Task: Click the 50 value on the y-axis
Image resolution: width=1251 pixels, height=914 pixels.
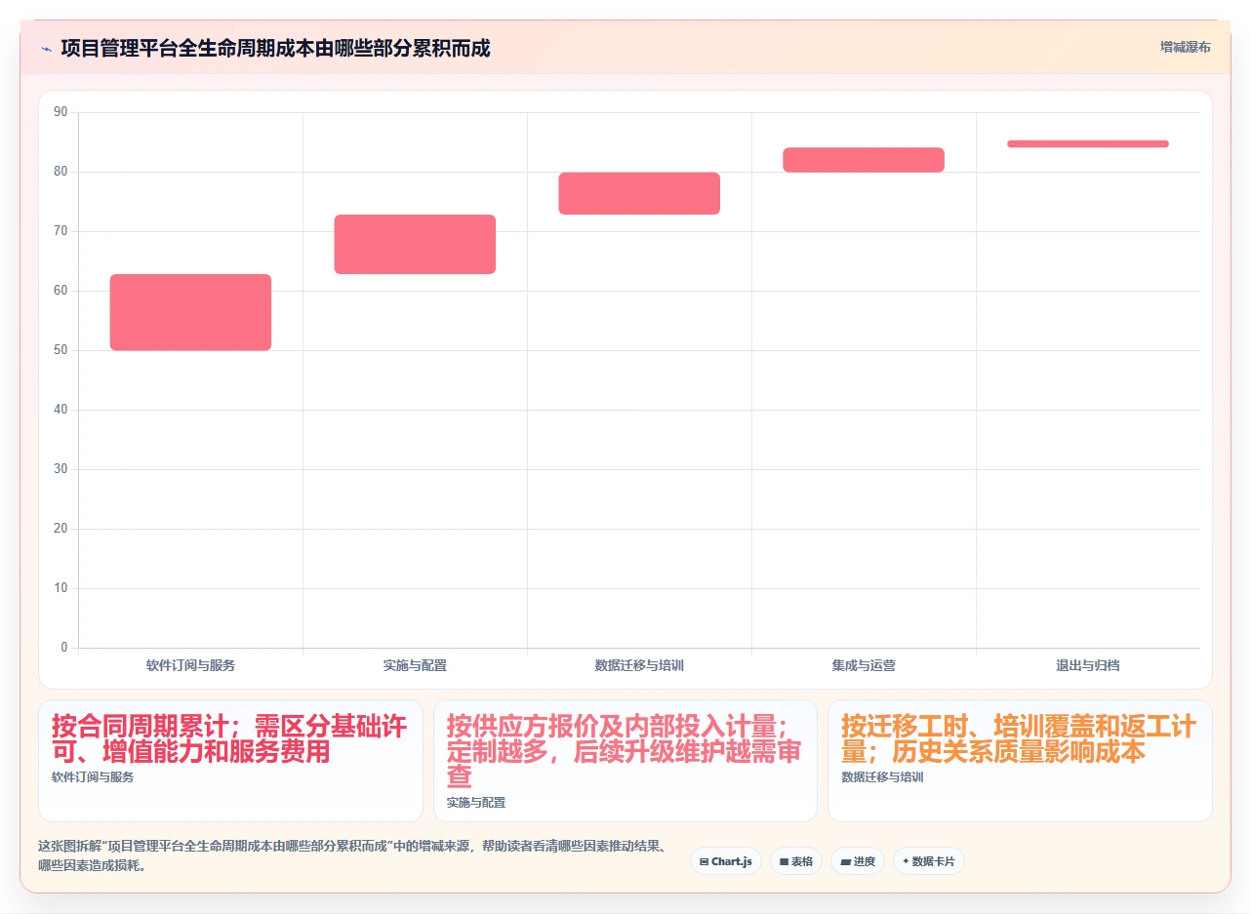Action: click(61, 350)
